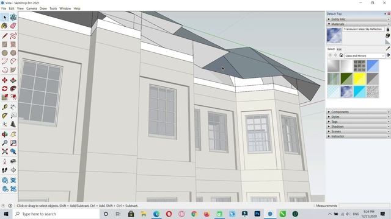Select the Rectangle tool

[x=5, y=44]
